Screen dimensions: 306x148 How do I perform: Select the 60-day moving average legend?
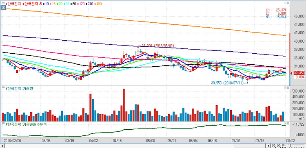point(73,4)
